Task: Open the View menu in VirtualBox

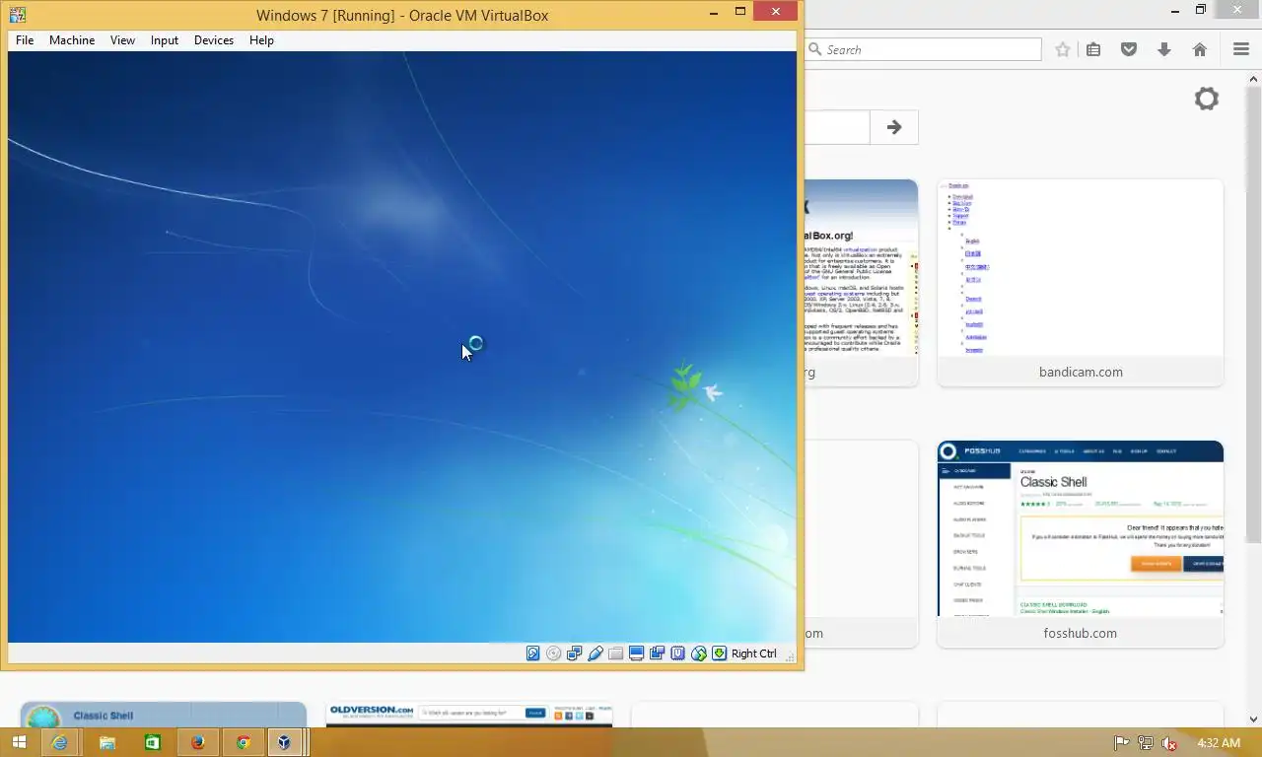Action: (x=122, y=40)
